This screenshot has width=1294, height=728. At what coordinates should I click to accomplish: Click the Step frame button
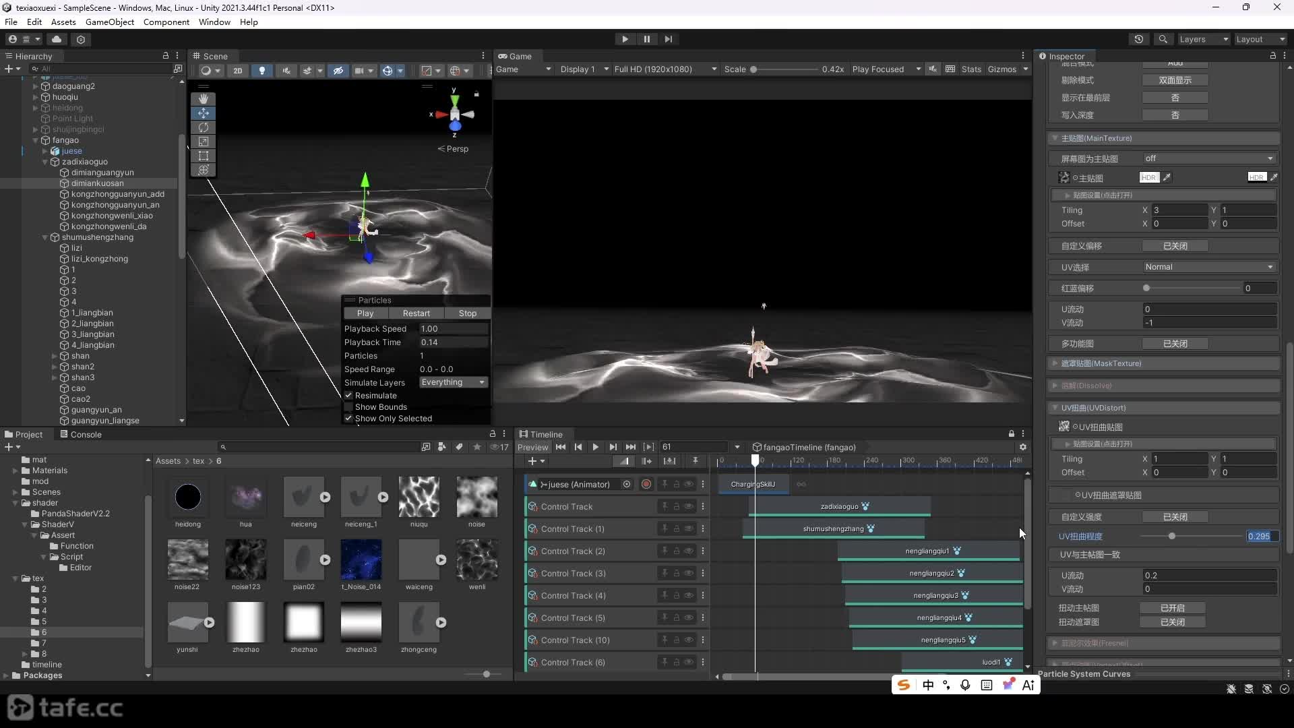pos(668,39)
